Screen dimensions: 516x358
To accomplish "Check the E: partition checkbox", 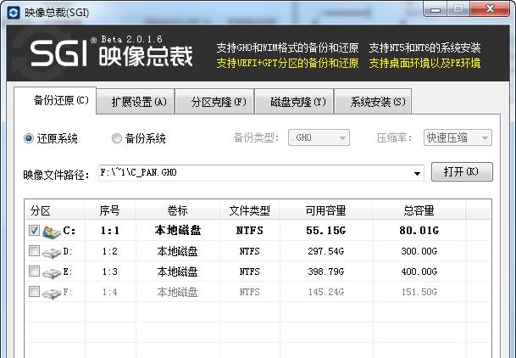I will (34, 271).
